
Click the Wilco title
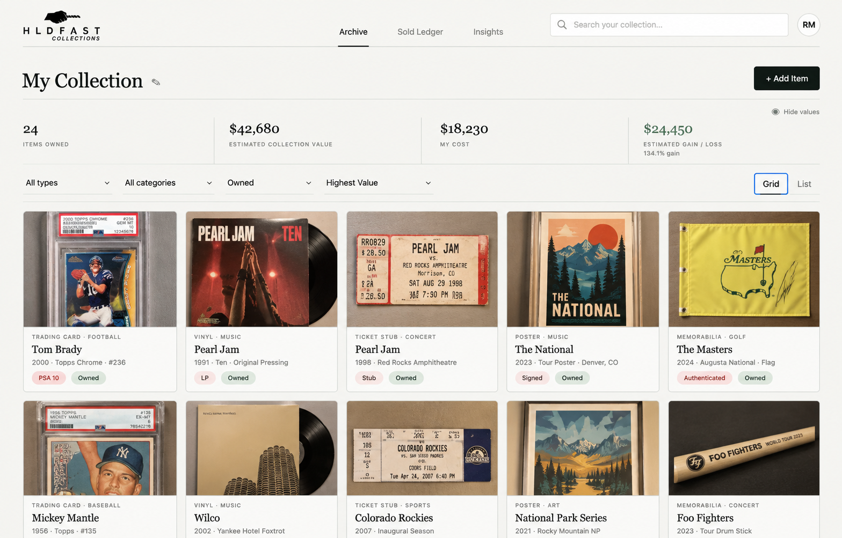pos(207,518)
